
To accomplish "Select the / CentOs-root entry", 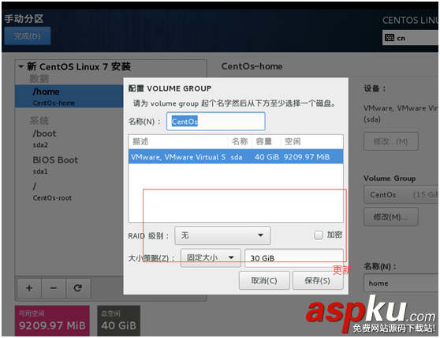I will pyautogui.click(x=69, y=192).
